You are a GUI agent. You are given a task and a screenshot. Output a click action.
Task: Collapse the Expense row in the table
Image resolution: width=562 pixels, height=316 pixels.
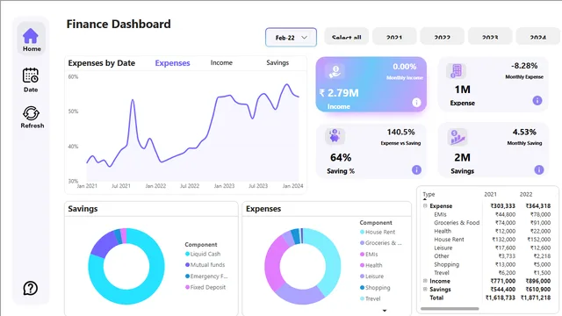(x=425, y=206)
